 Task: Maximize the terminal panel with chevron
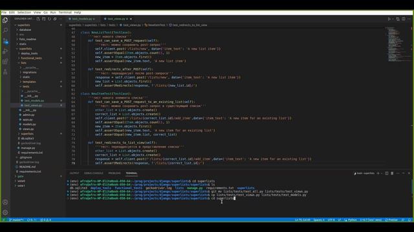[403, 173]
